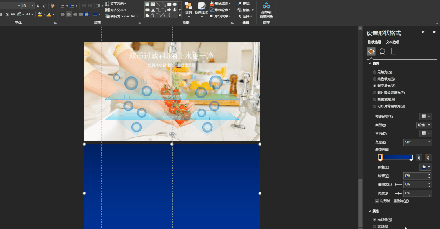Switch to the Effects pentagon icon
The width and height of the screenshot is (440, 229).
[x=382, y=51]
